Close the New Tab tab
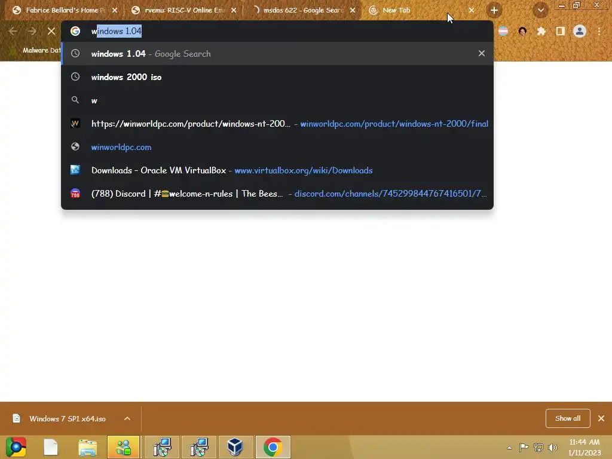The height and width of the screenshot is (459, 612). click(471, 11)
